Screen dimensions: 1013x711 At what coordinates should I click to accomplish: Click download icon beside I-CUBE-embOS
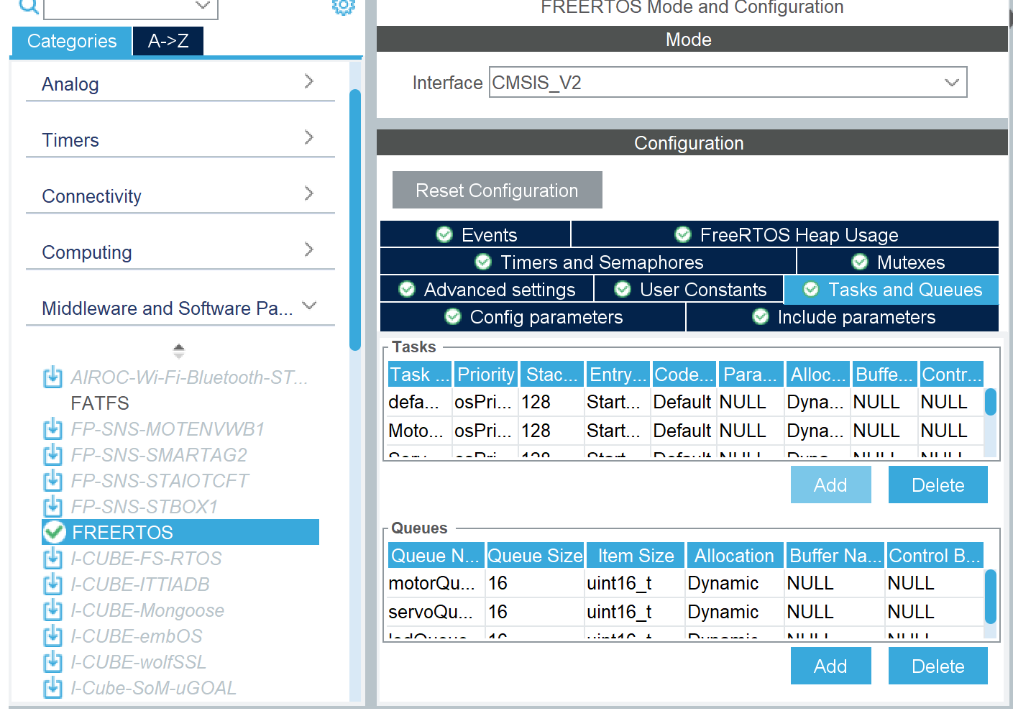pyautogui.click(x=52, y=636)
